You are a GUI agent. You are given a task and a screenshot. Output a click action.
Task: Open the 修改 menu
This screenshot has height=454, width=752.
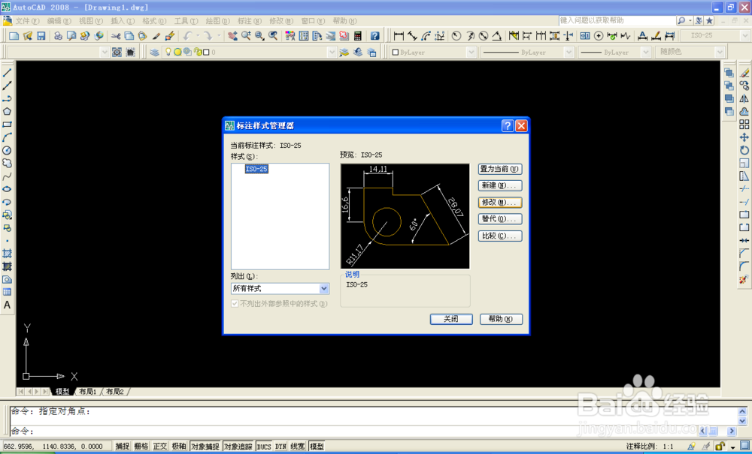tap(280, 21)
